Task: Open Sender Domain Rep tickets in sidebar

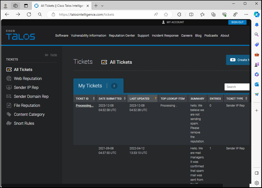Action: tap(31, 96)
